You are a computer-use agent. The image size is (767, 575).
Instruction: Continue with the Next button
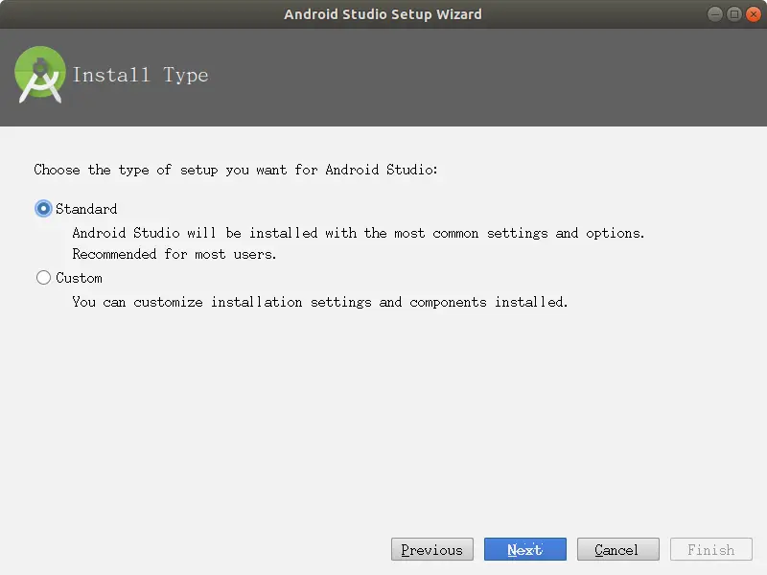[x=524, y=549]
